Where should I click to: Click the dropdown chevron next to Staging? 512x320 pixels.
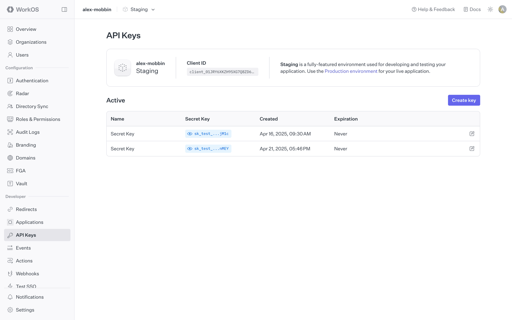pos(153,10)
